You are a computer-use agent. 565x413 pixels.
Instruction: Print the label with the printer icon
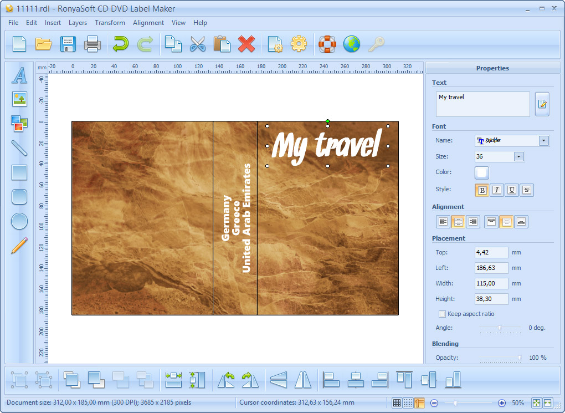point(93,44)
